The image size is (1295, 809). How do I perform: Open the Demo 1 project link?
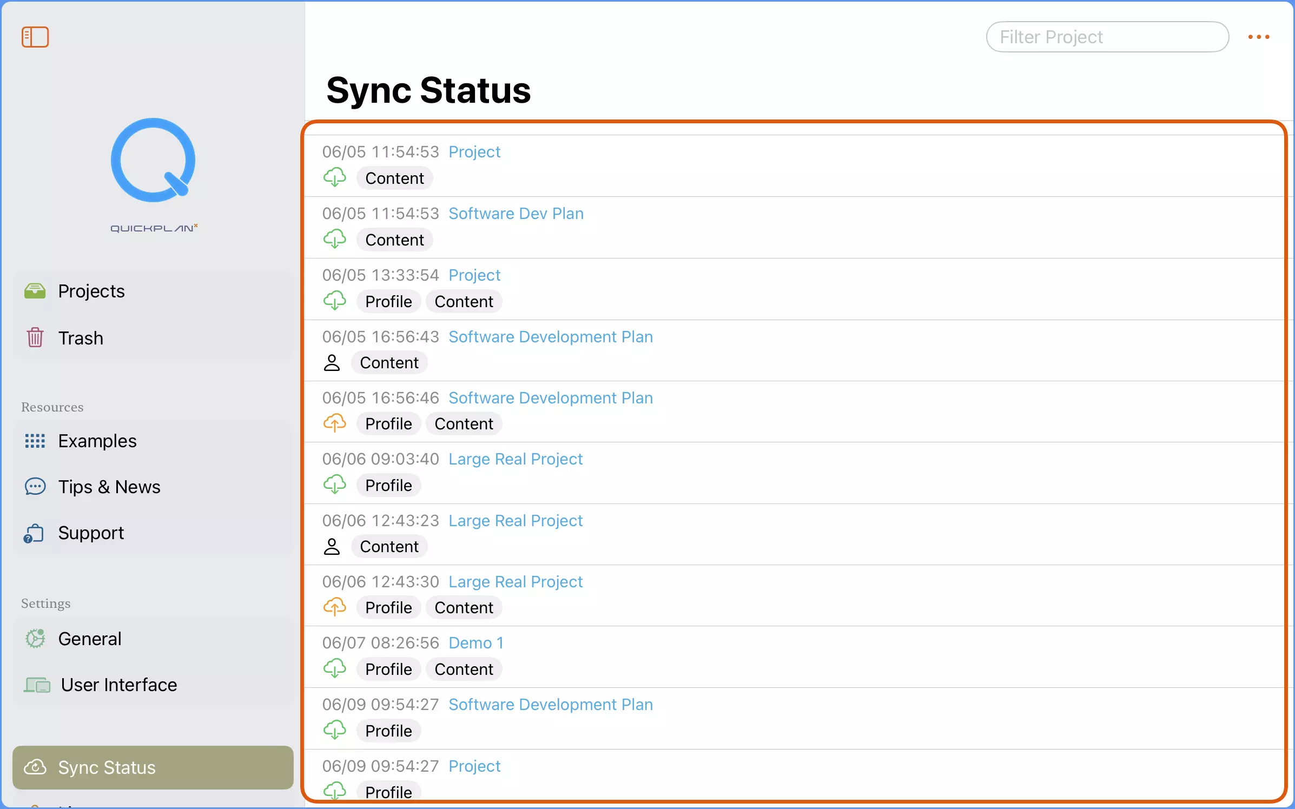click(475, 642)
